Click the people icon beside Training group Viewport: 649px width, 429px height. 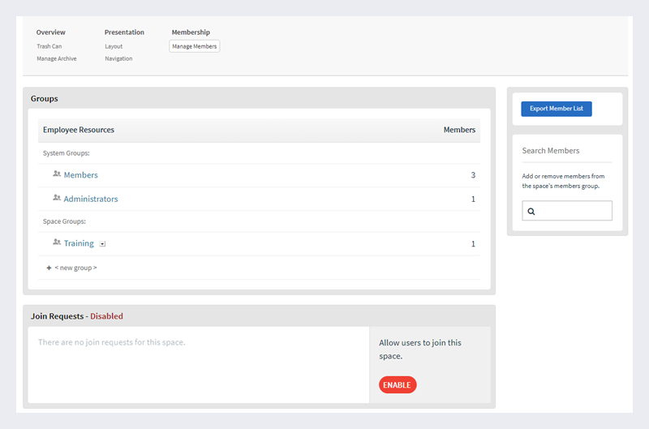(57, 242)
